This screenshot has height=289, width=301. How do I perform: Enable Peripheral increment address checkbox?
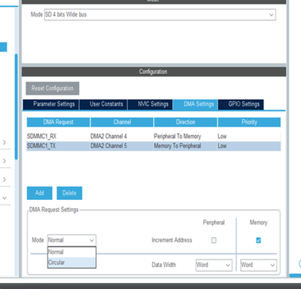pos(214,240)
